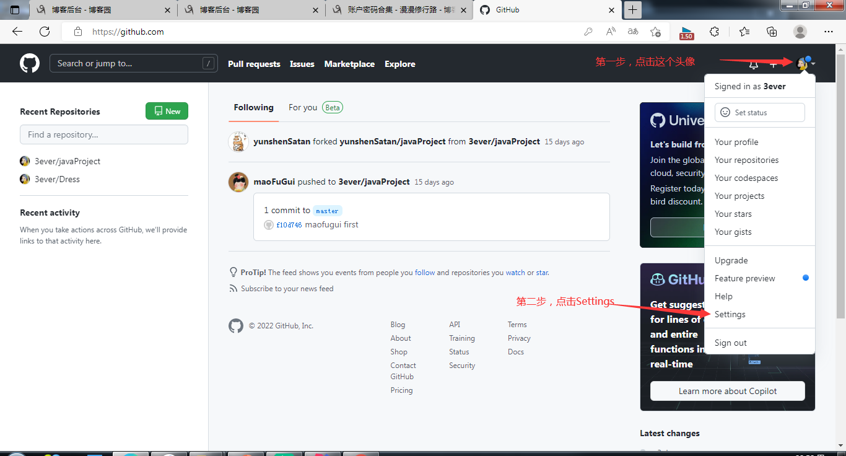Open Your gists

pos(760,232)
